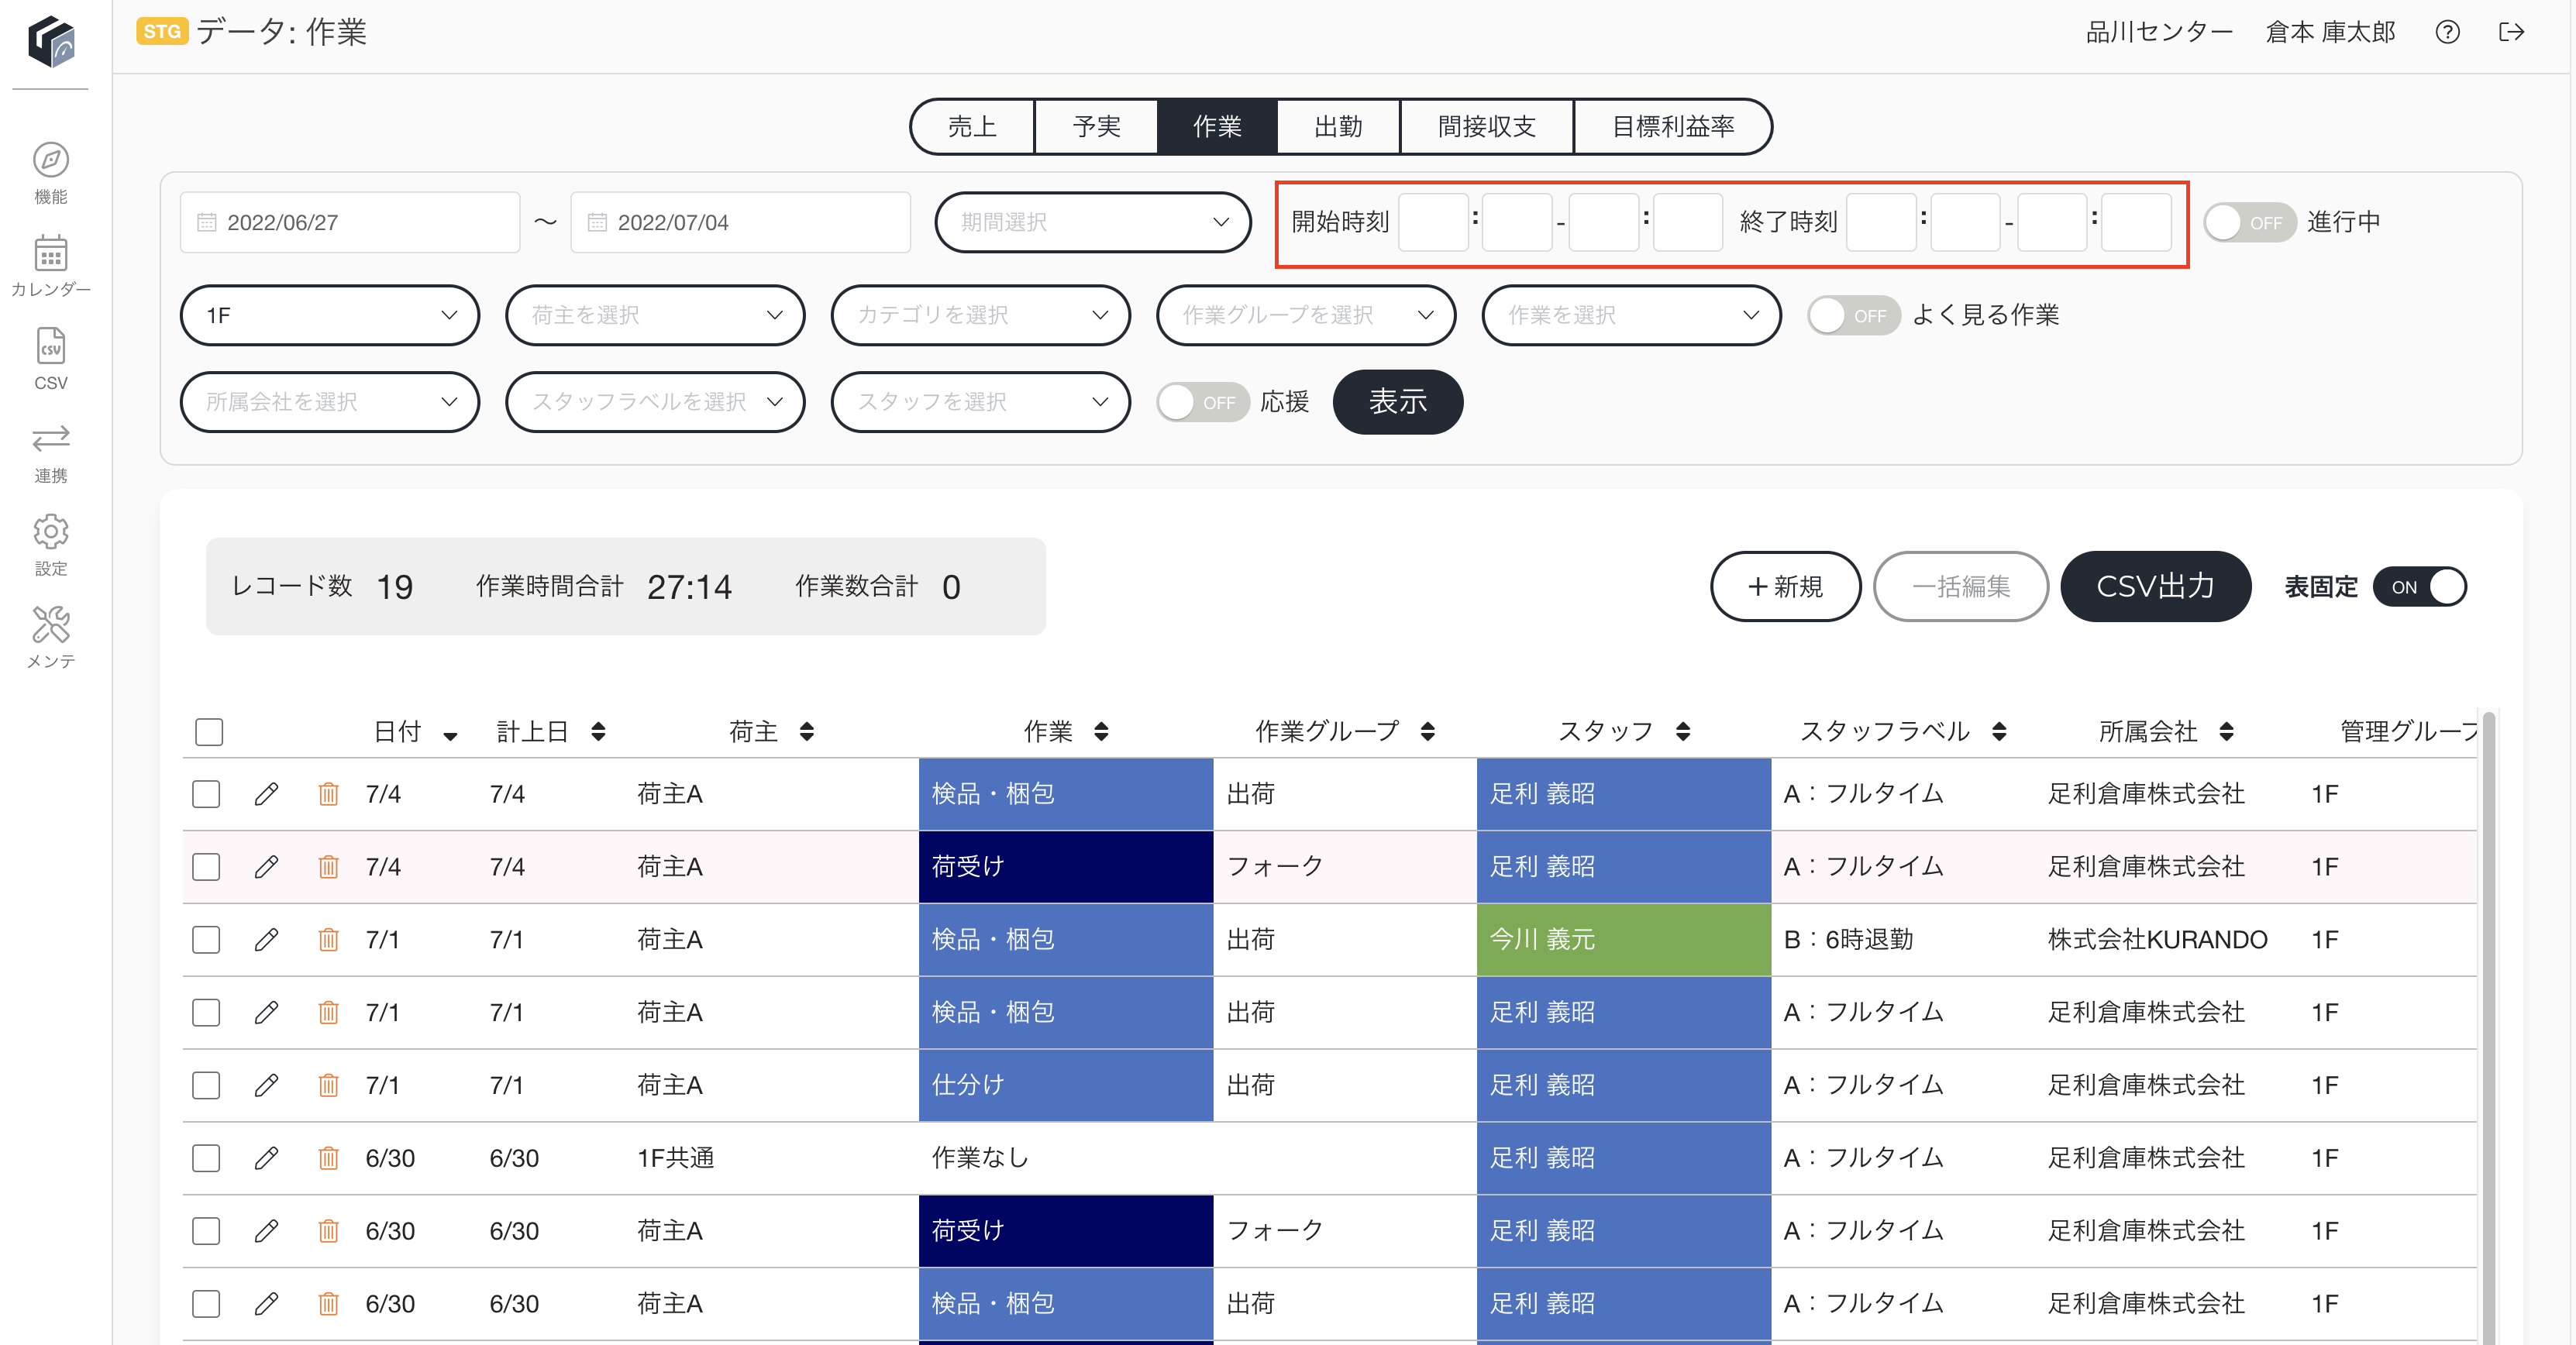Switch to the 出勤 tab
This screenshot has width=2576, height=1345.
point(1338,127)
